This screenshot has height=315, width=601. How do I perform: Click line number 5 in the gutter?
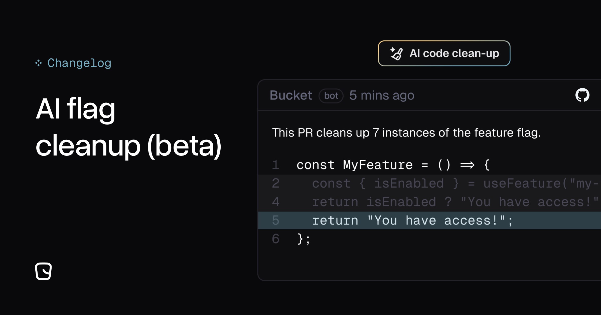275,220
